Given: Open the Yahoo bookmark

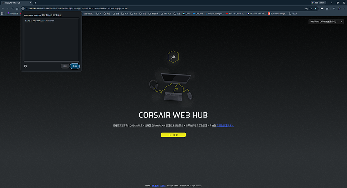Looking at the screenshot, I should [13, 13].
